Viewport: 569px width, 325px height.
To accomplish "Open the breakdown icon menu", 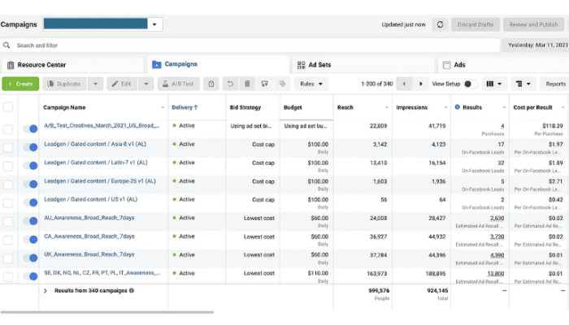I will 523,84.
